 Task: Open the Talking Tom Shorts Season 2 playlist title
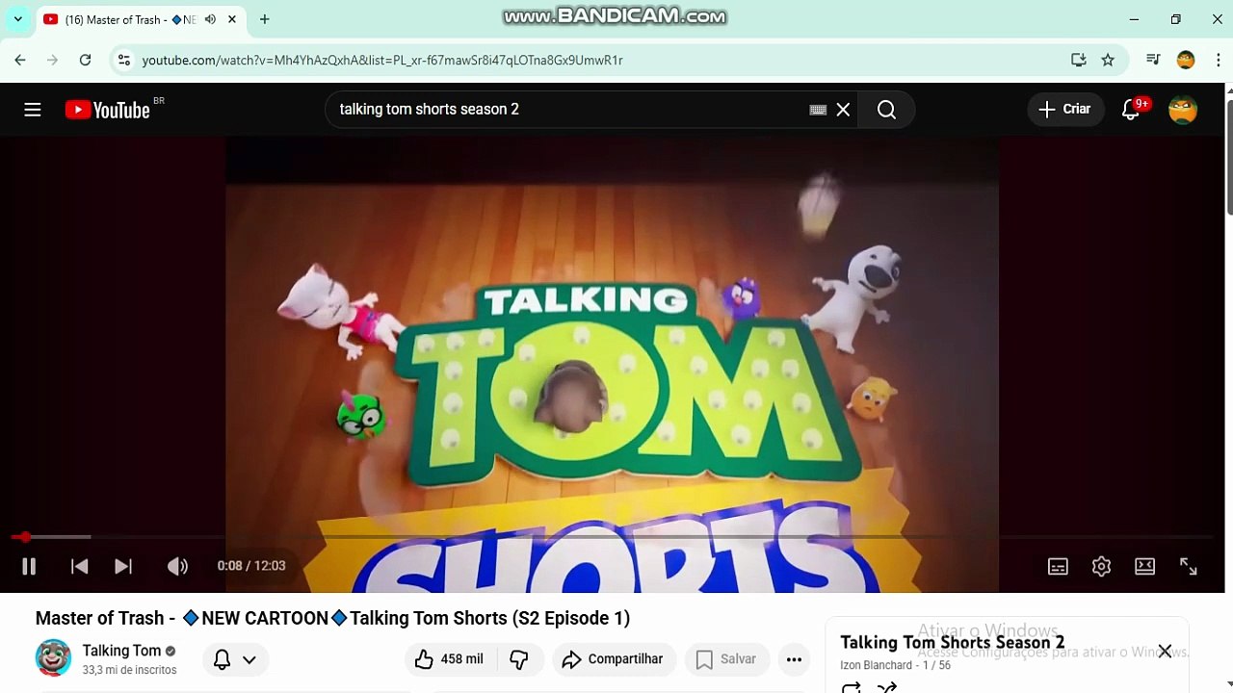[953, 643]
